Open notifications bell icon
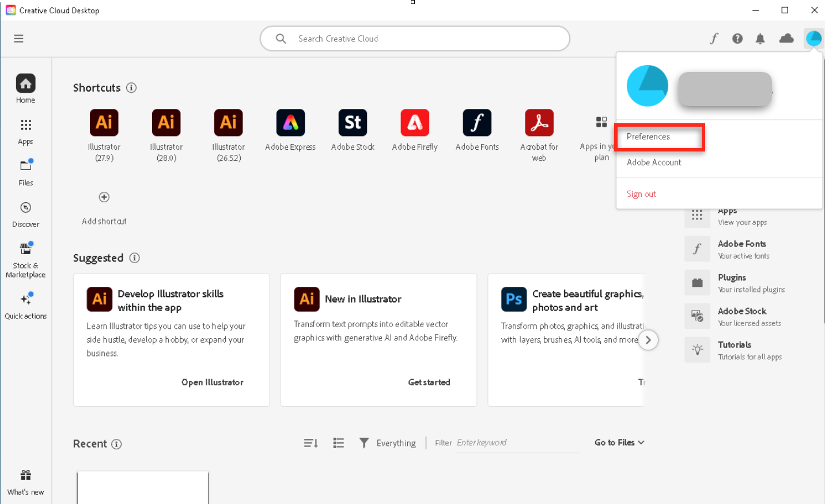 pyautogui.click(x=760, y=39)
